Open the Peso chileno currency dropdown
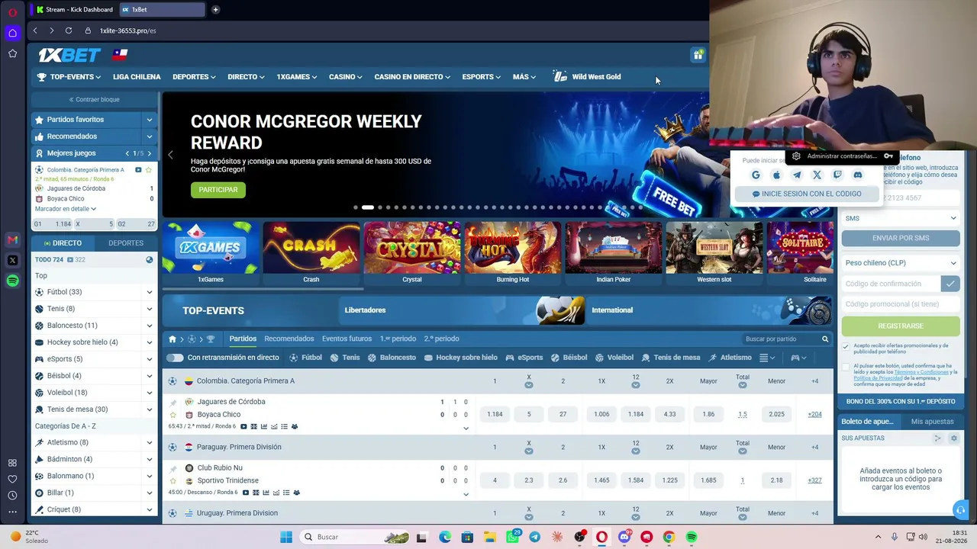The width and height of the screenshot is (977, 549). (x=901, y=263)
